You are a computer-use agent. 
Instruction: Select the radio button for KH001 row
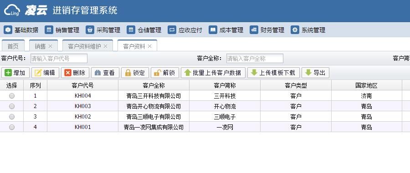click(x=12, y=127)
